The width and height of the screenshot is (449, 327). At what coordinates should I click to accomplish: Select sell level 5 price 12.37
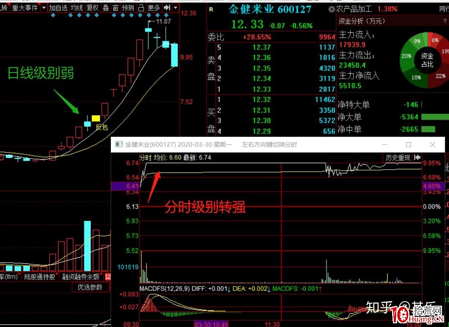[262, 47]
